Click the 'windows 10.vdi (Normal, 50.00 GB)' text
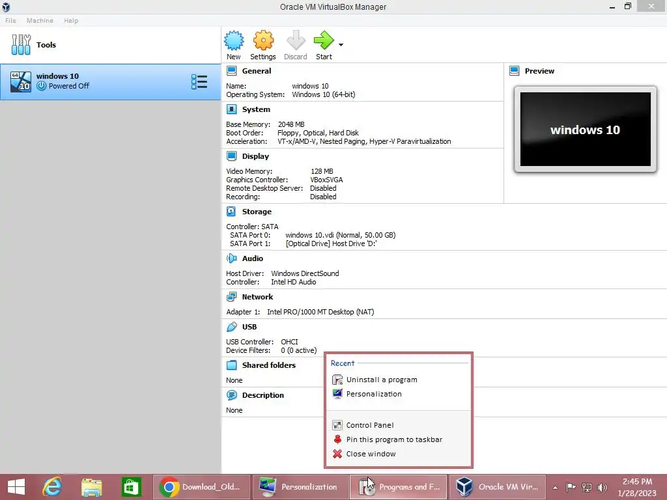Screen dimensions: 667x500 340,234
